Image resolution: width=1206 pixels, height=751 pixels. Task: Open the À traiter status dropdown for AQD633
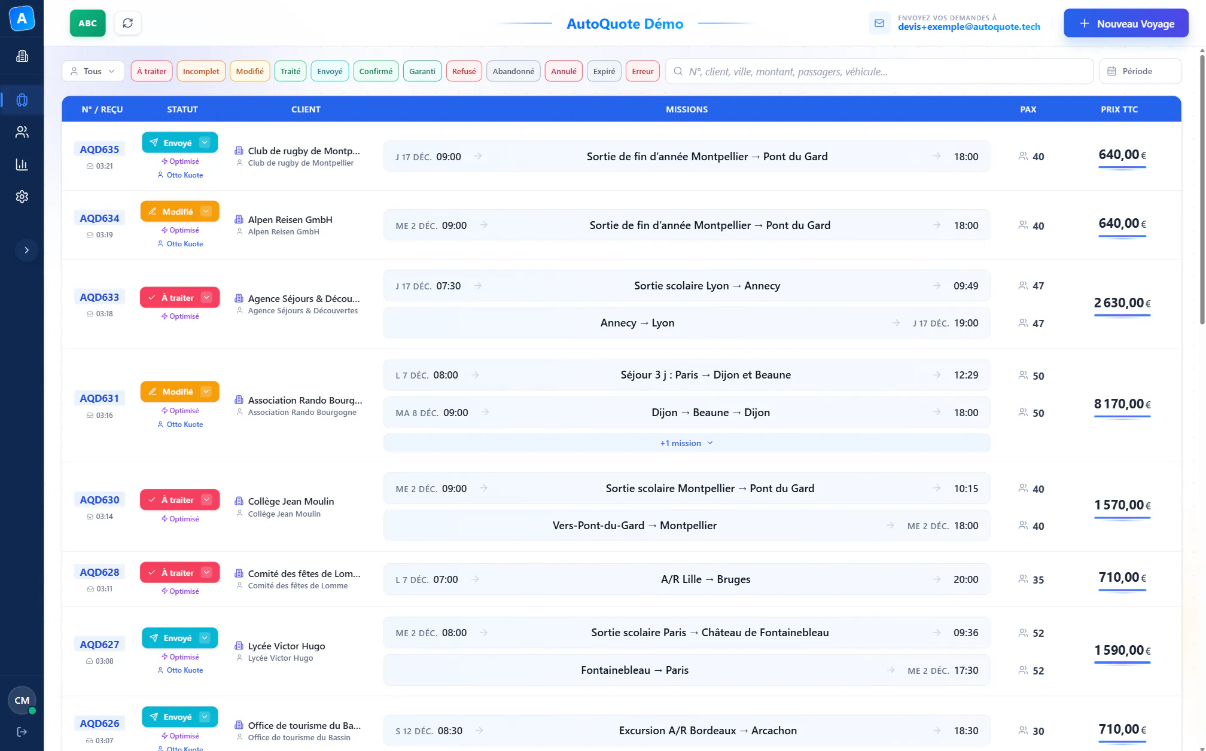coord(206,297)
